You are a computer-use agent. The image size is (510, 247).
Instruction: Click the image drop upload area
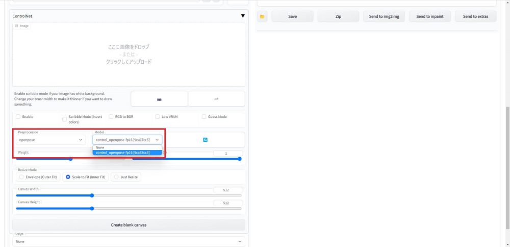(129, 54)
